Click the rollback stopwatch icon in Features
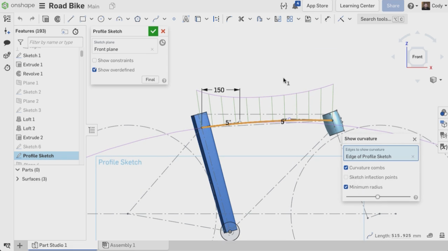The height and width of the screenshot is (251, 448). pyautogui.click(x=76, y=31)
